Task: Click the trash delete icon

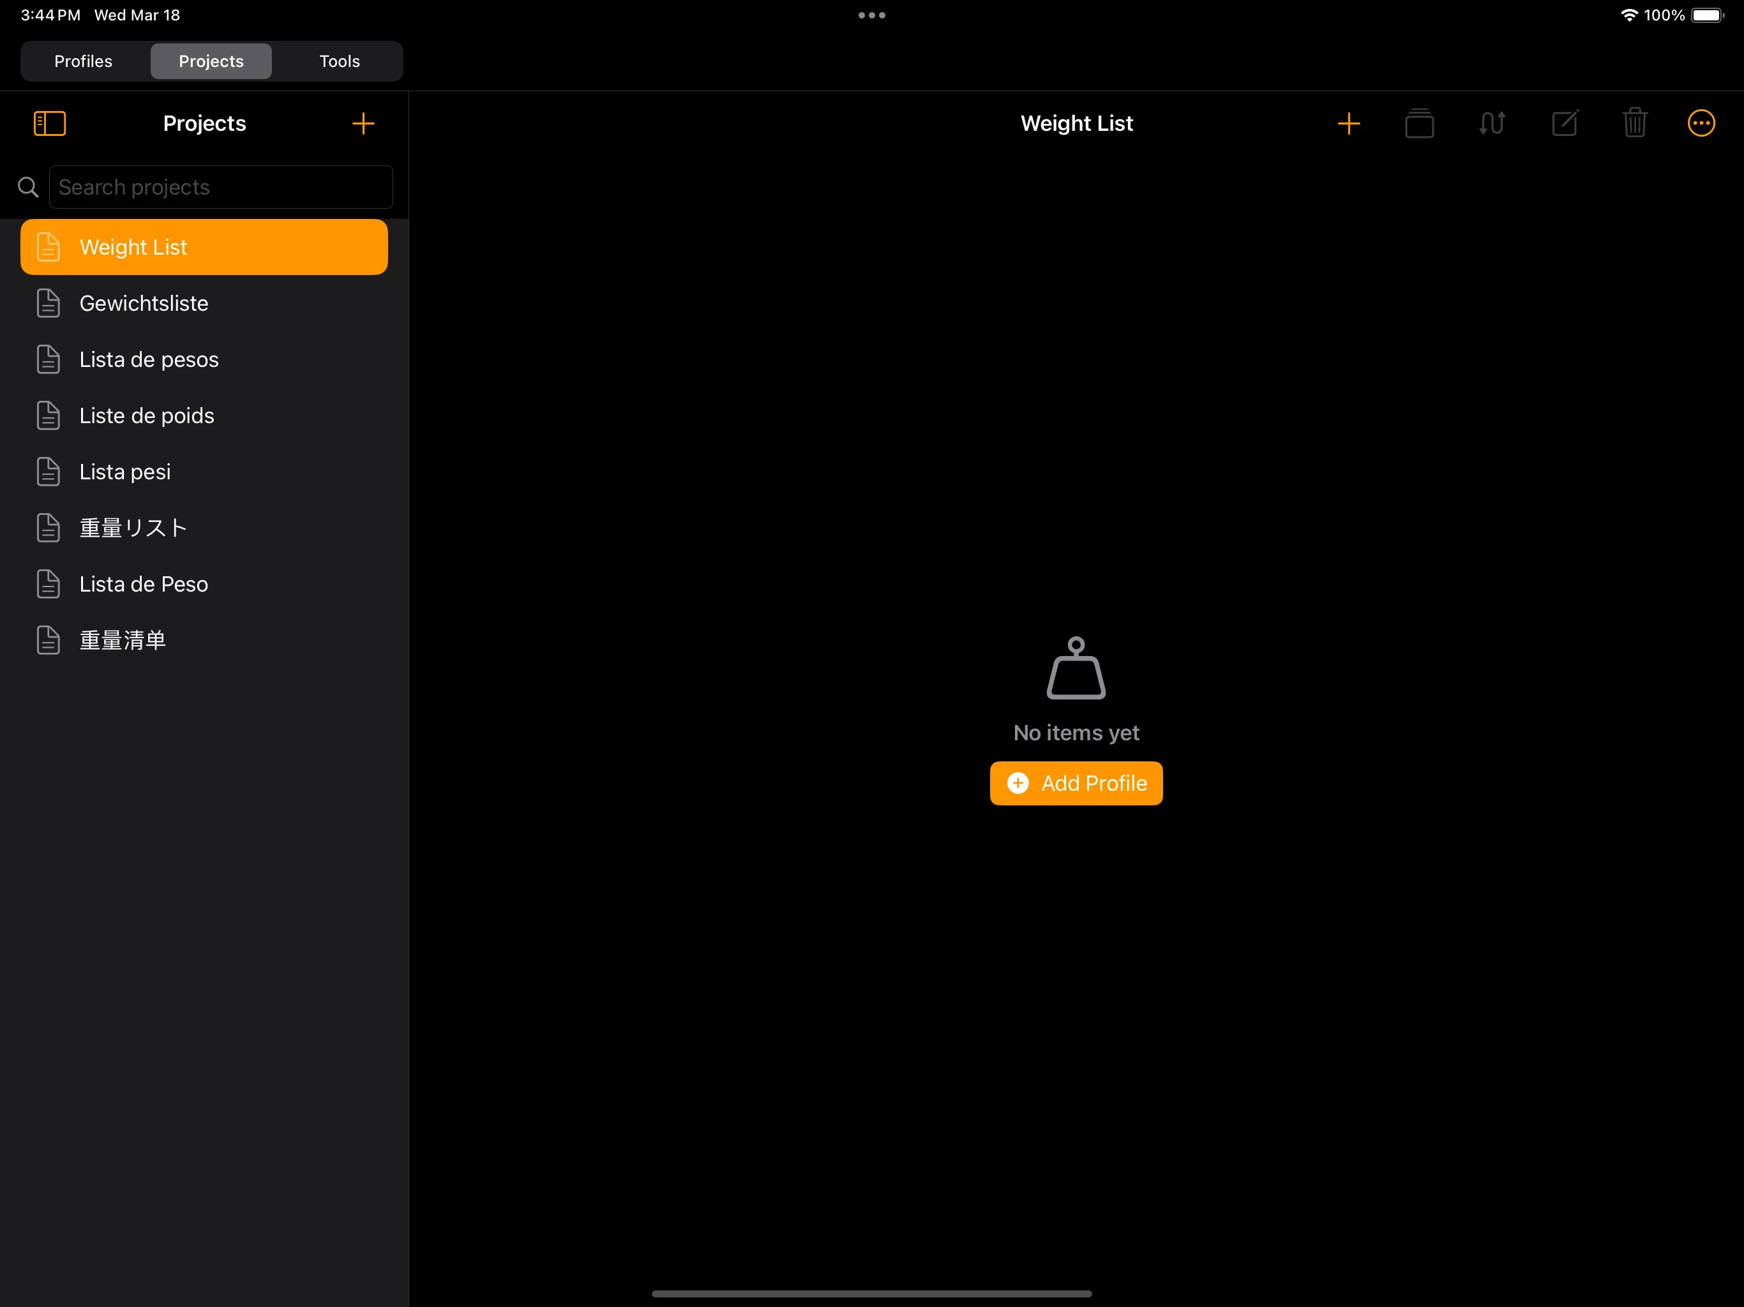Action: [1634, 123]
